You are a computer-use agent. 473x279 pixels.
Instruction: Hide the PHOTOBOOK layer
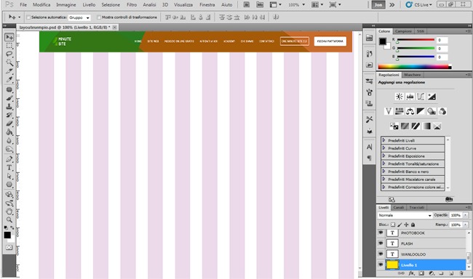(381, 232)
